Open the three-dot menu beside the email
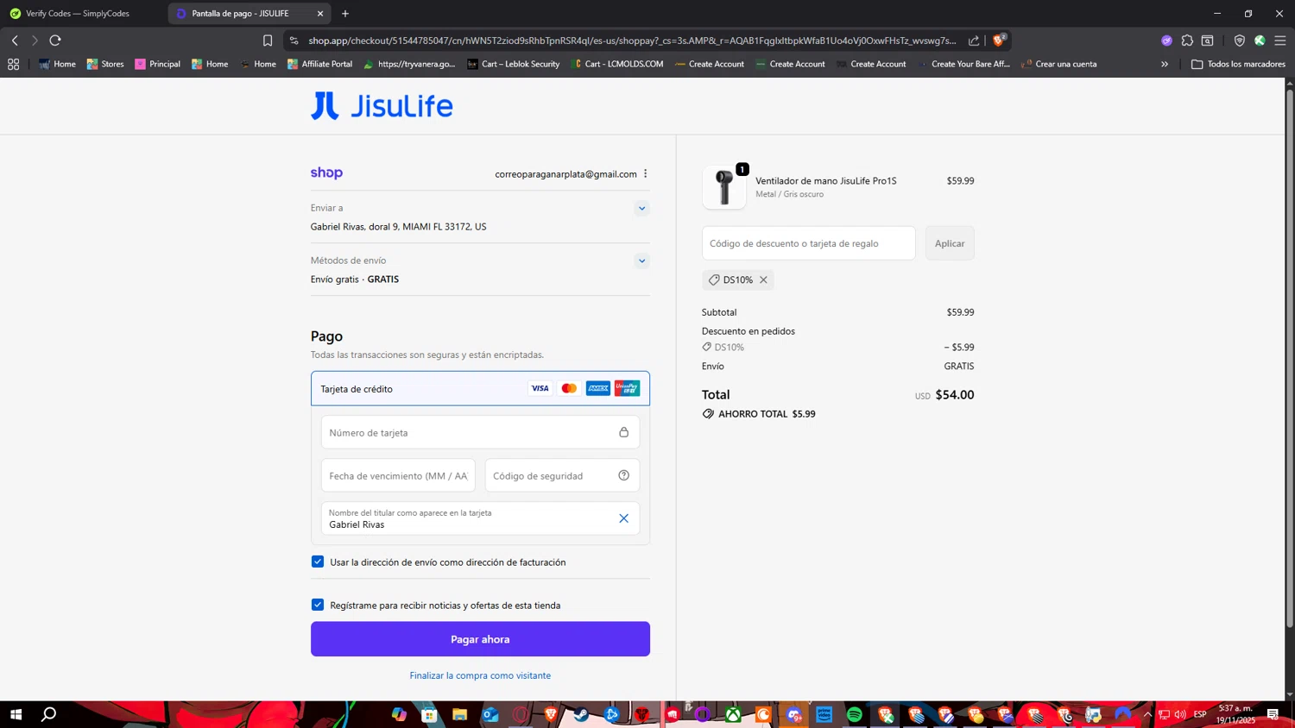1295x728 pixels. pyautogui.click(x=645, y=173)
